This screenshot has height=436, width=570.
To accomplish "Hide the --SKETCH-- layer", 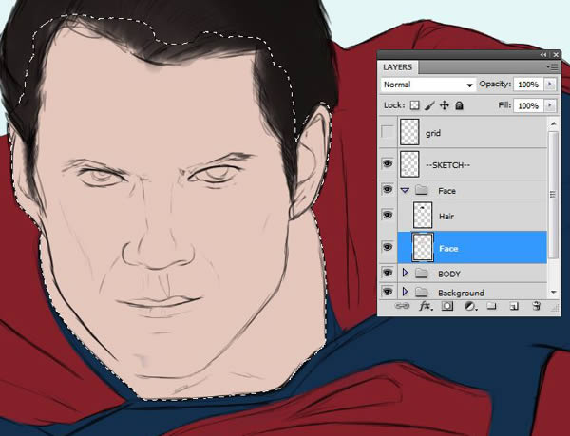I will [388, 164].
